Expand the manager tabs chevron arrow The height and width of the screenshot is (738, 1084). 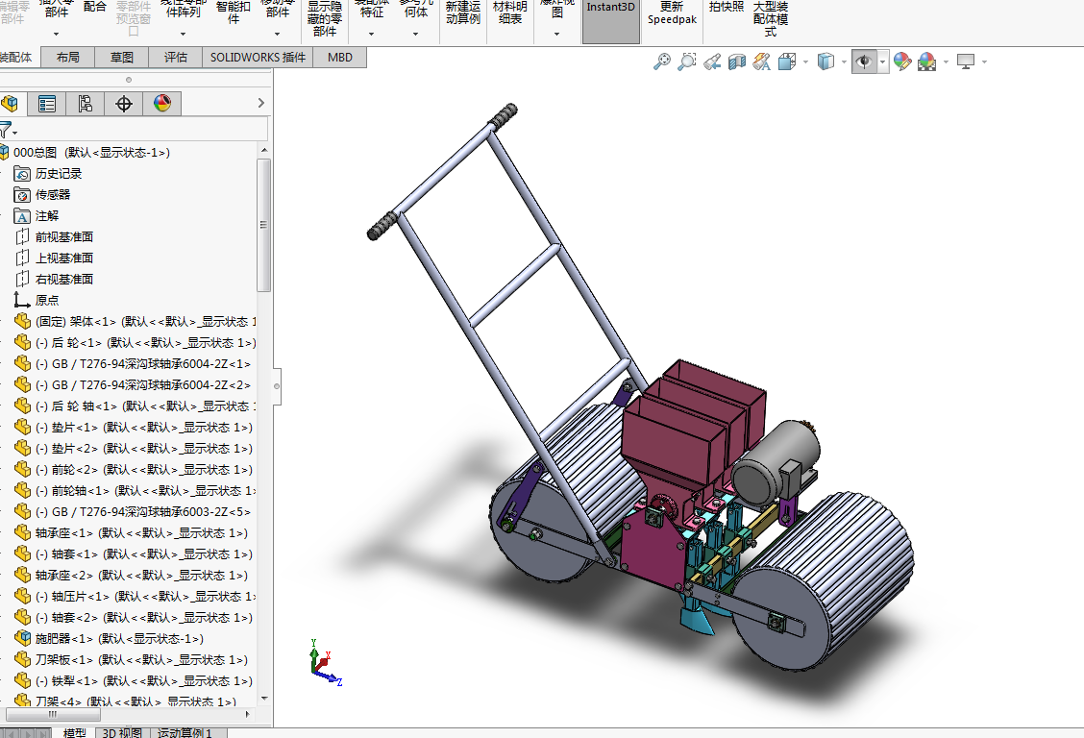coord(260,103)
